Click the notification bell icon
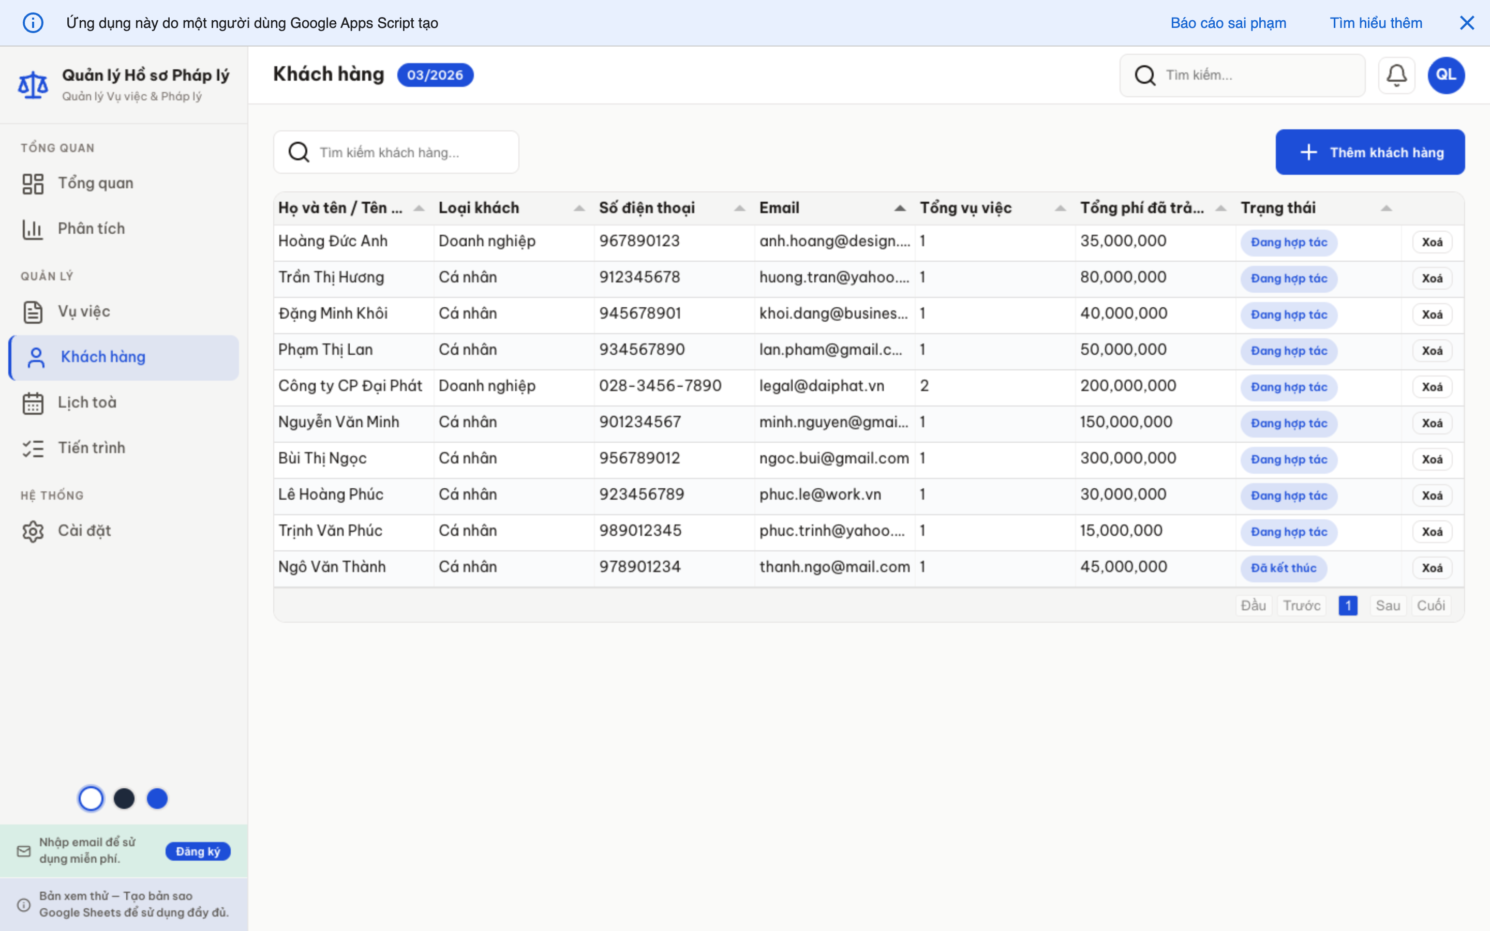This screenshot has height=931, width=1490. point(1396,74)
